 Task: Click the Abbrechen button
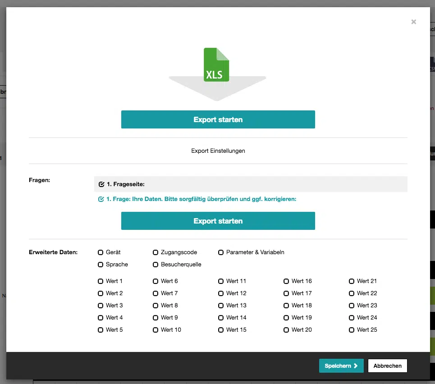[388, 366]
